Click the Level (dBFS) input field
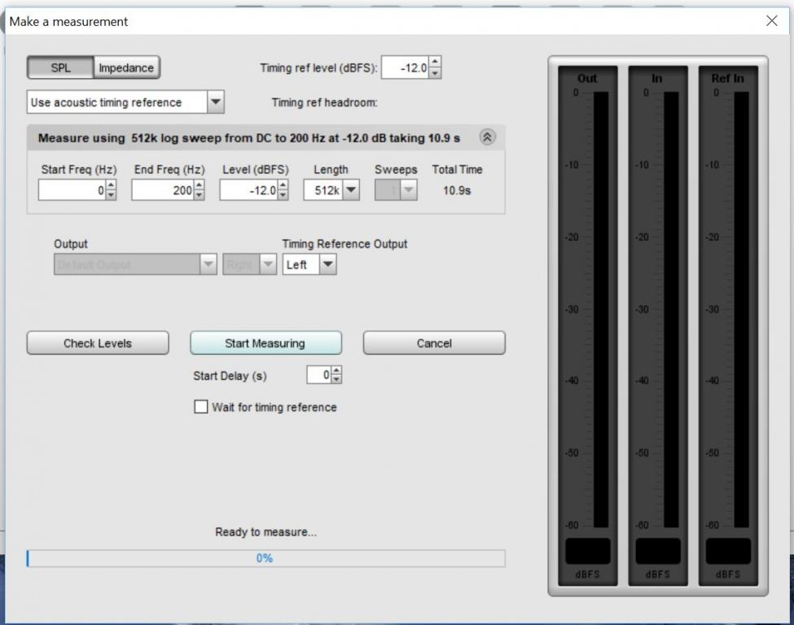The height and width of the screenshot is (625, 794). [249, 190]
